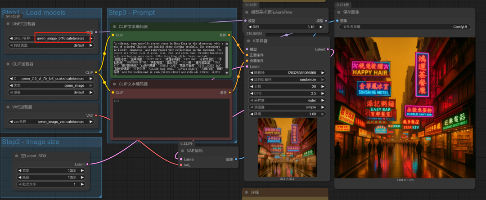Decrease 宽度 with its left arrow

click(19, 171)
